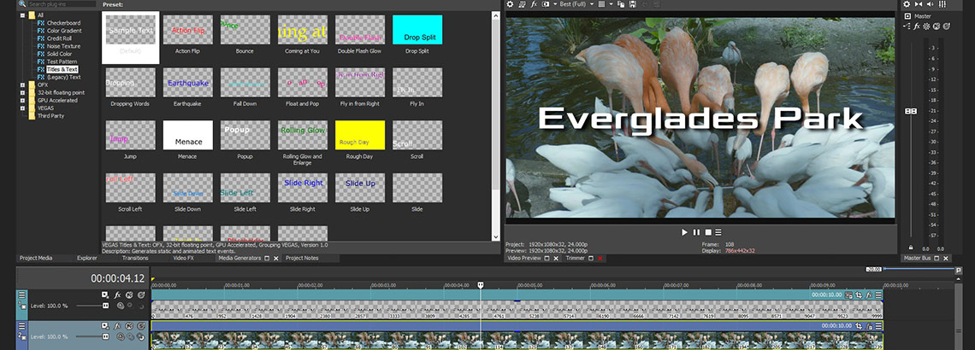Choose the Menace preset thumbnail

[x=188, y=135]
